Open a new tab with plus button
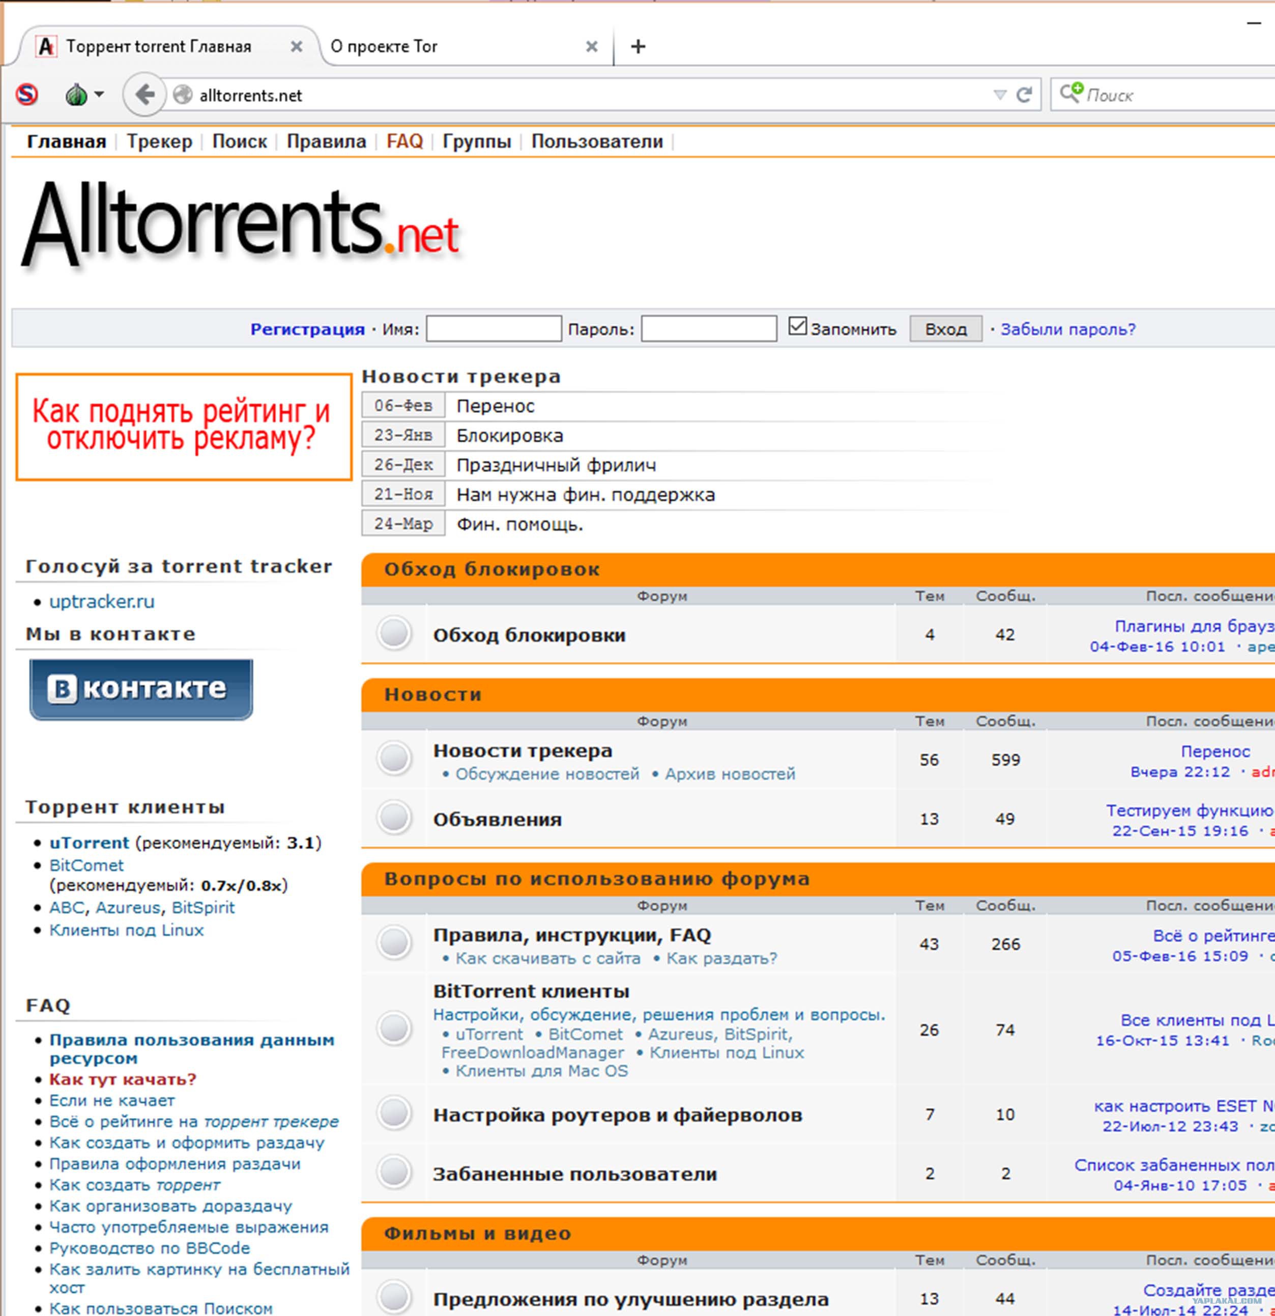The height and width of the screenshot is (1316, 1275). [x=638, y=46]
